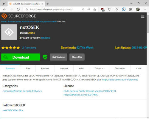Open Mozilla Public License 1.0 link
Viewport: 149px width, 119px height.
[x=81, y=95]
